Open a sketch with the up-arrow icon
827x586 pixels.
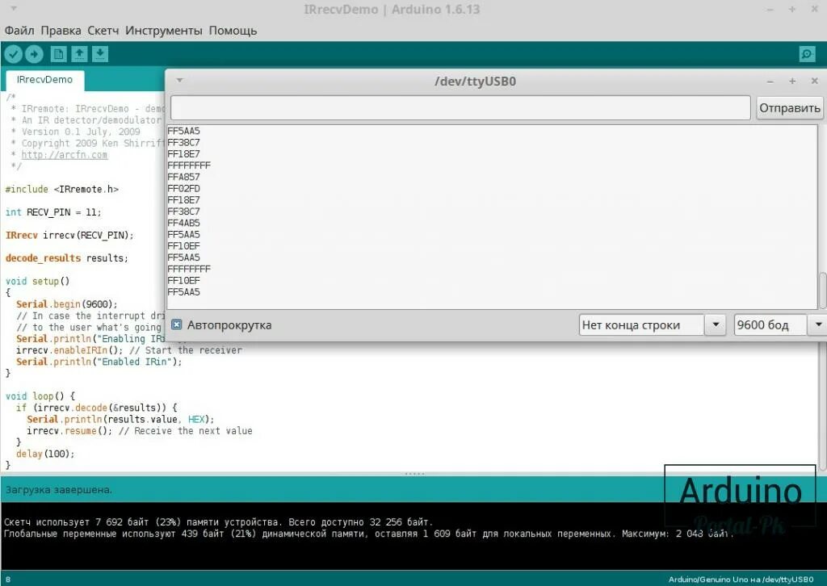(x=80, y=54)
